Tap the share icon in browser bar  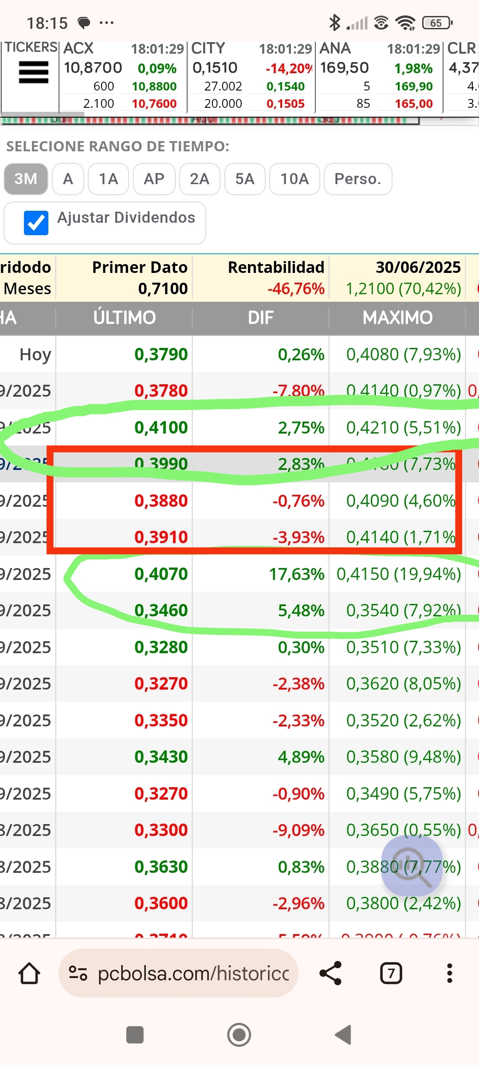pos(331,973)
